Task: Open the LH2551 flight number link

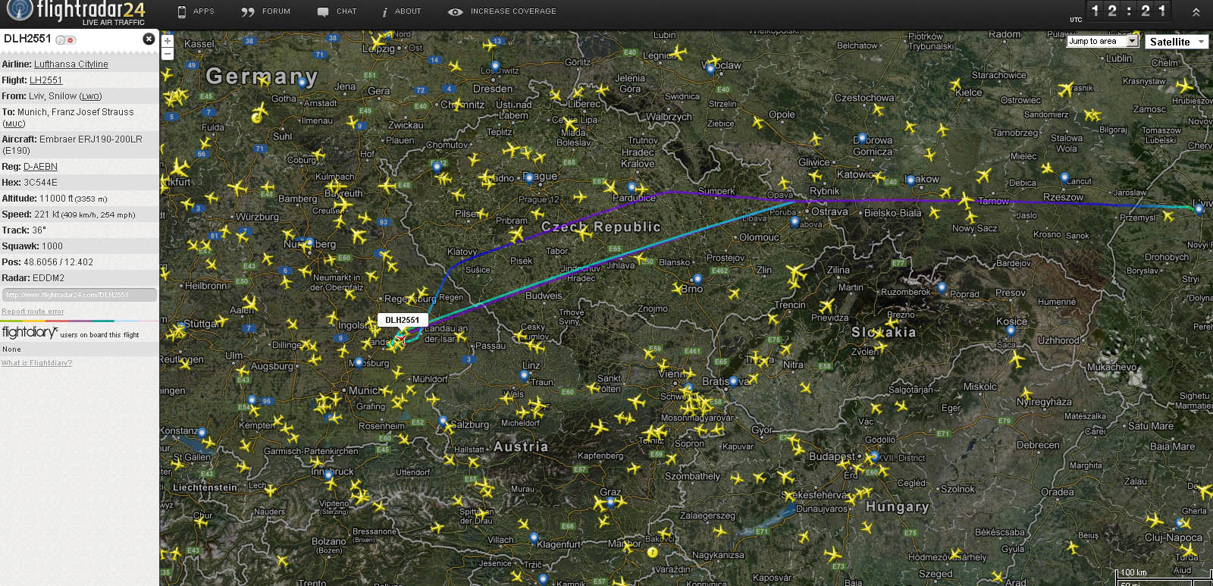Action: [46, 80]
